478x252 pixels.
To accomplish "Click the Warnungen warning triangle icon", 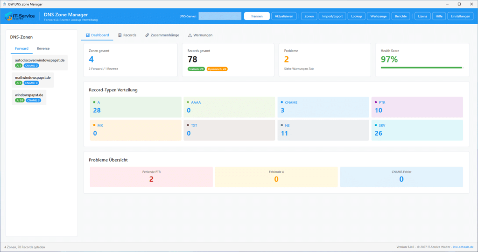I will coord(190,35).
